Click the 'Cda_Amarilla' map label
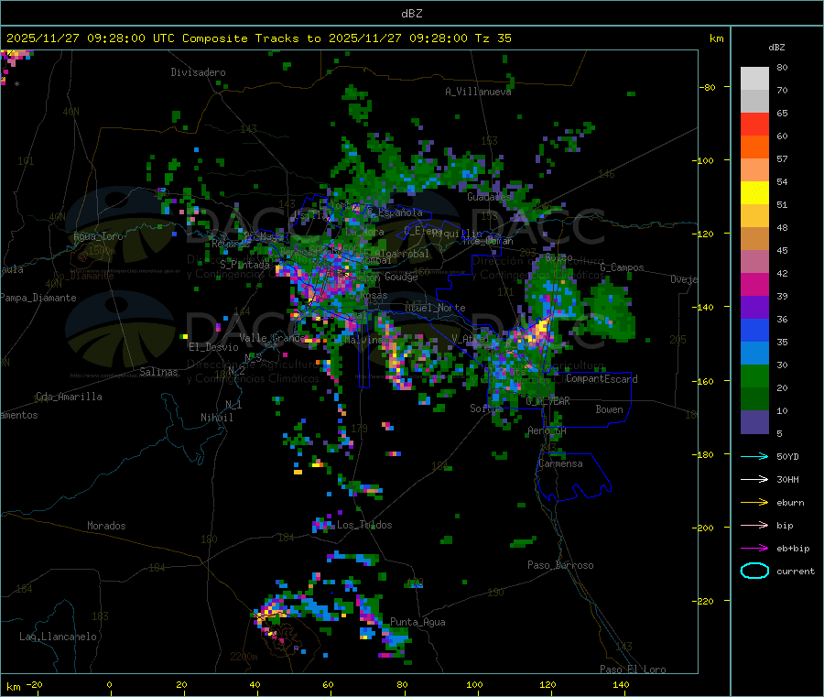The image size is (824, 697). 69,397
